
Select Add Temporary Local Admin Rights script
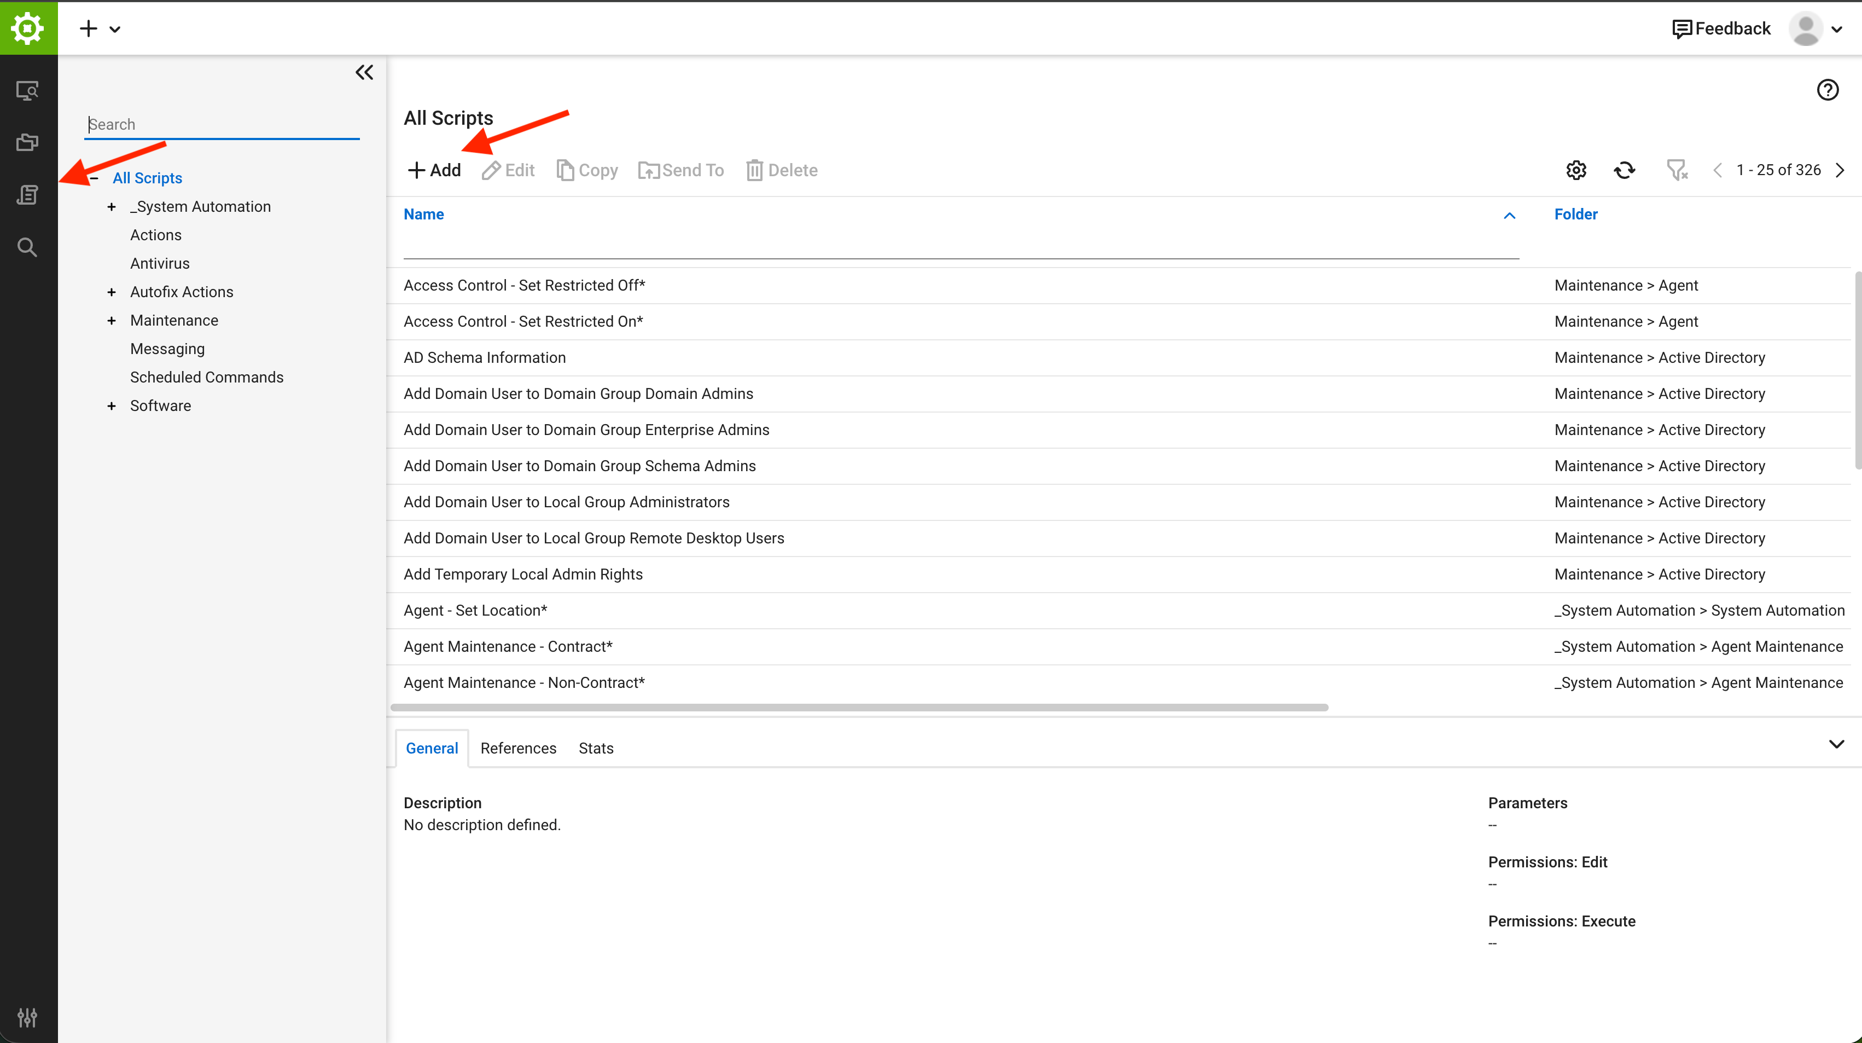point(1118,575)
